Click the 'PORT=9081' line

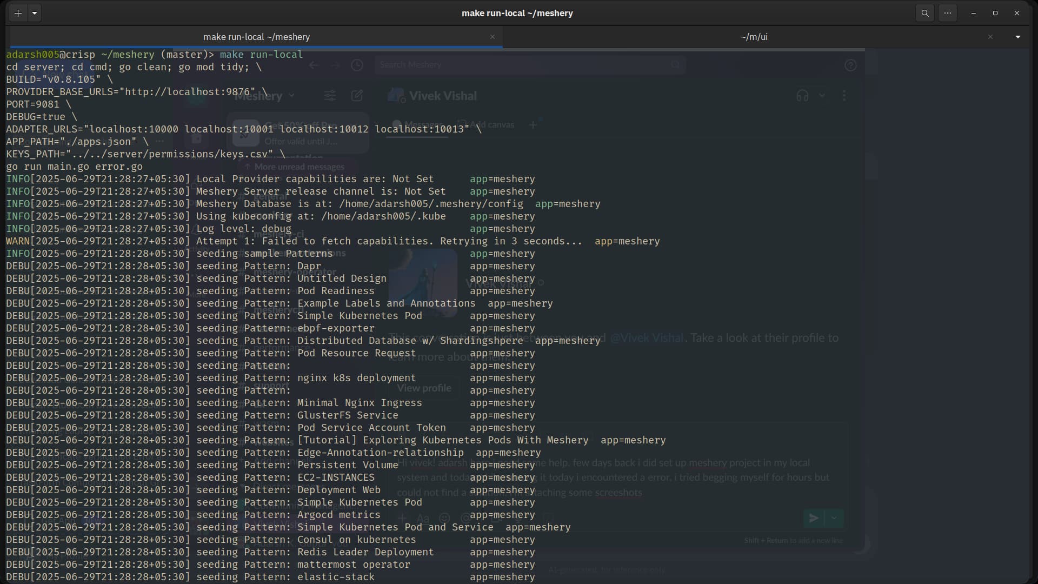[x=38, y=104]
